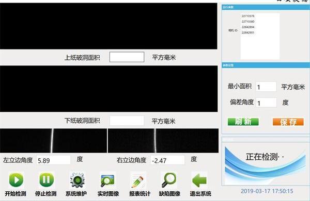Viewport: 310px width, 201px height.
Task: Click the 偏差角度 label
Action: coord(242,102)
